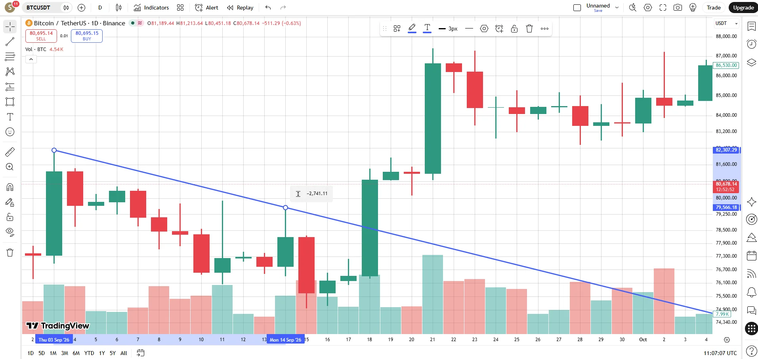Open the emoji and icons tool
Screen dimensions: 758x359
pyautogui.click(x=10, y=132)
